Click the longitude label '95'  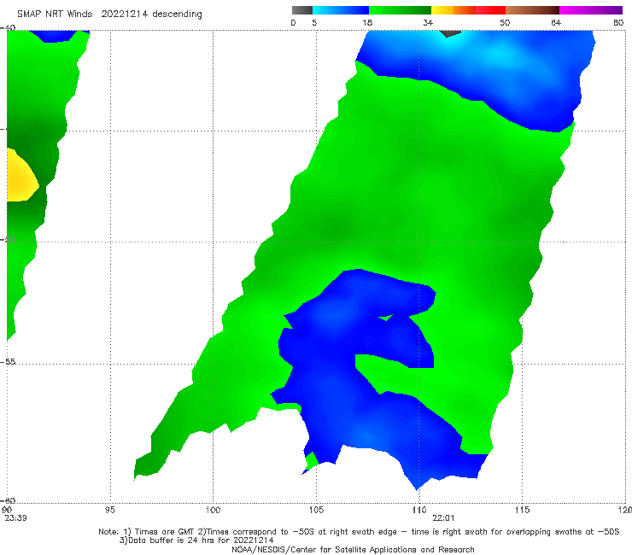click(x=110, y=511)
